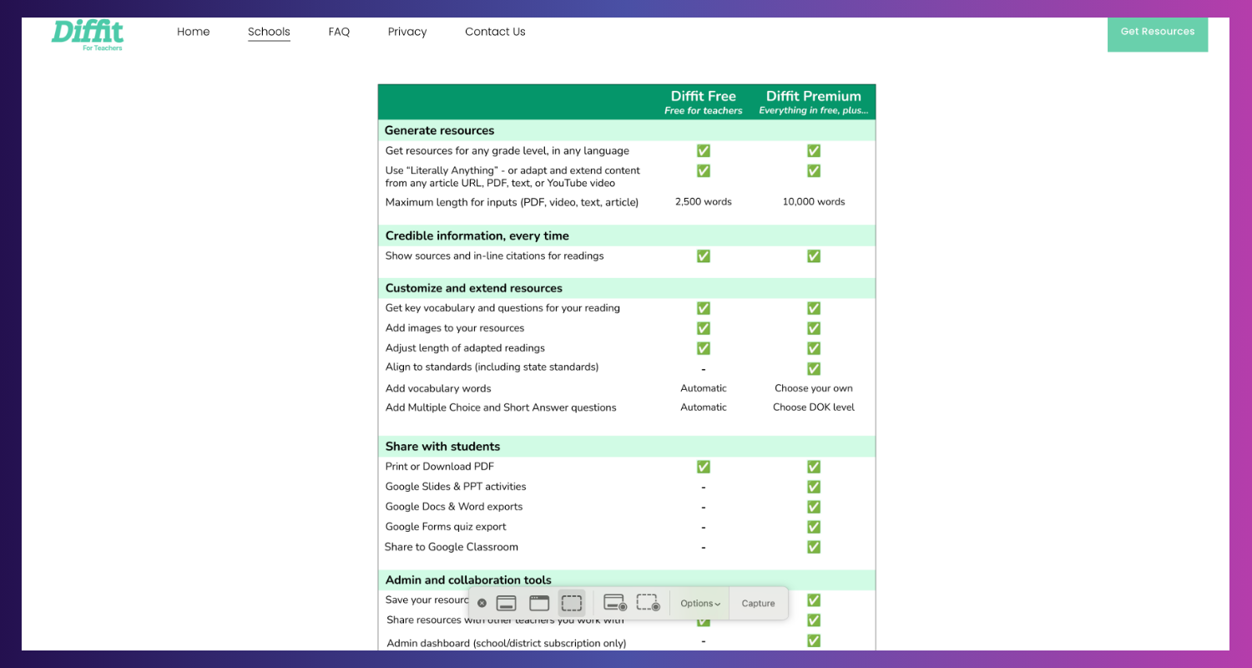Click Free checkmark for Add images row
The height and width of the screenshot is (668, 1252).
point(704,328)
